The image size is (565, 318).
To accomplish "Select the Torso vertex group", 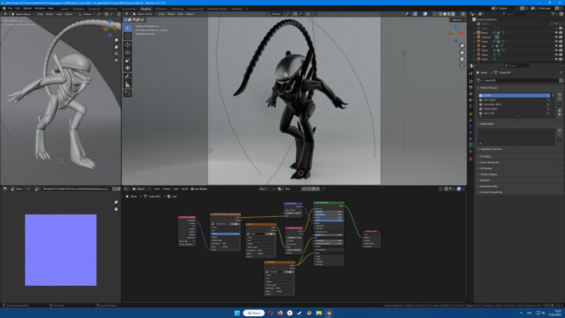I will 487,95.
